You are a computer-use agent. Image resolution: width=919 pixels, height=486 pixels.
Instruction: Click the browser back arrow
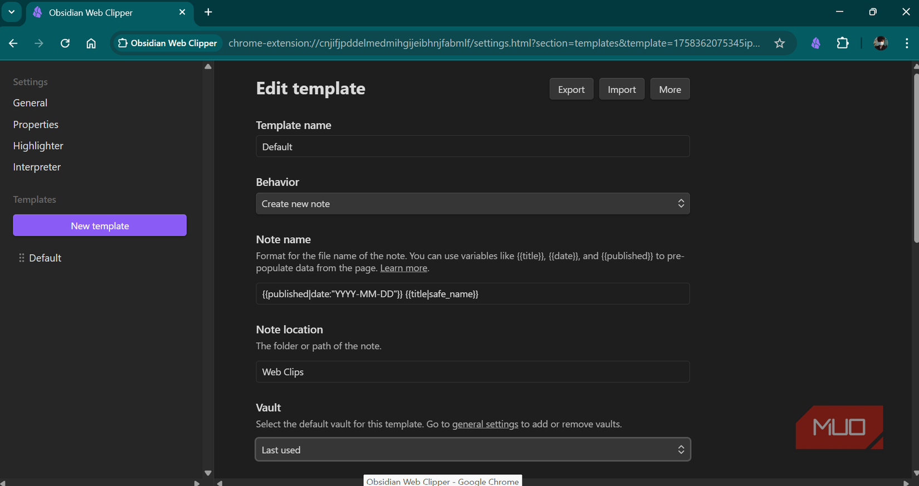[x=13, y=43]
